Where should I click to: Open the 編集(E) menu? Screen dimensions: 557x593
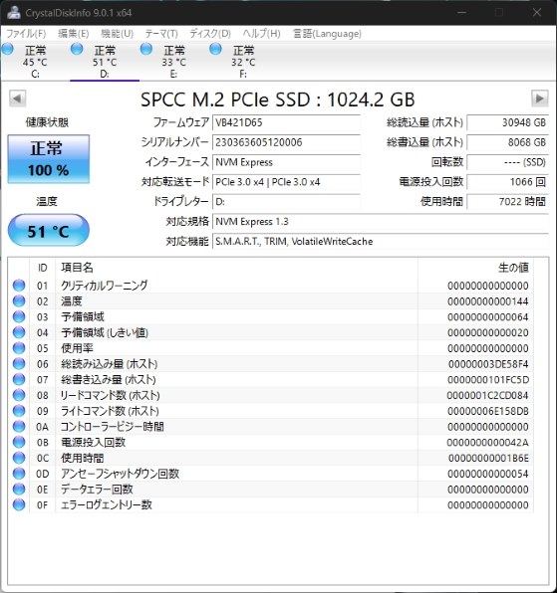coord(74,34)
